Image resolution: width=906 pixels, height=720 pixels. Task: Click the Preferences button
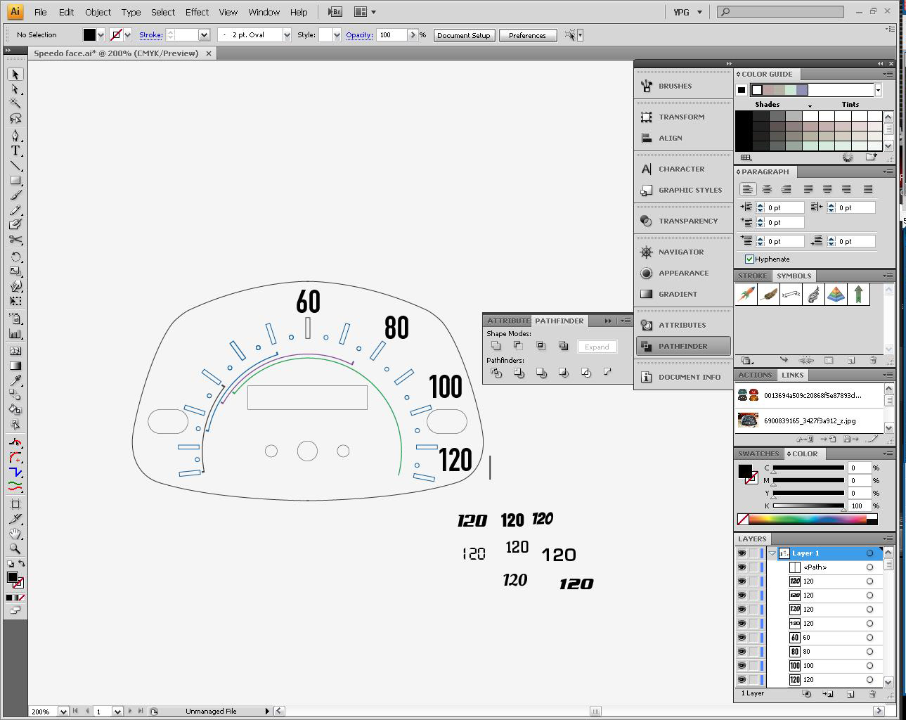coord(527,35)
